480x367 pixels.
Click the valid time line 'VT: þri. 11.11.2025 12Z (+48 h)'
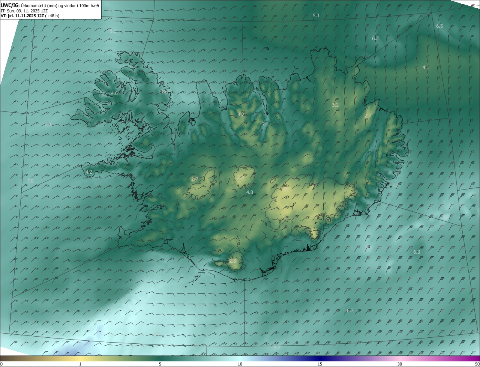coord(30,16)
